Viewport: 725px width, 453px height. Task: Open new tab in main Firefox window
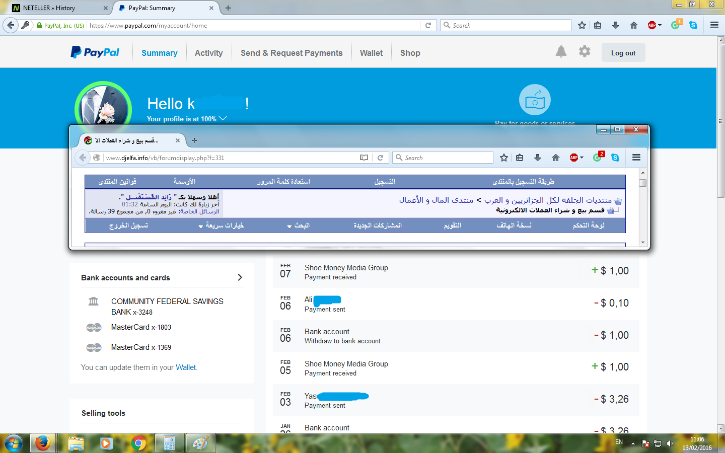(x=228, y=8)
